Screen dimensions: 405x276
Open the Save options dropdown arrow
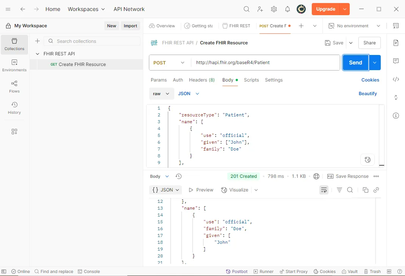(x=351, y=43)
